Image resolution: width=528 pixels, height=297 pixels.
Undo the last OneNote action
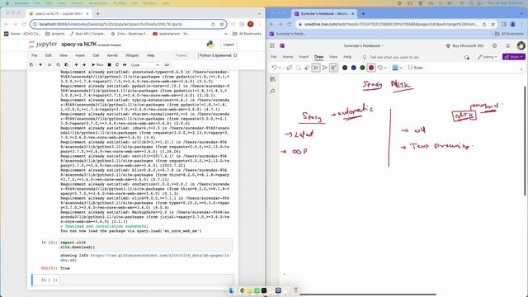pos(274,68)
